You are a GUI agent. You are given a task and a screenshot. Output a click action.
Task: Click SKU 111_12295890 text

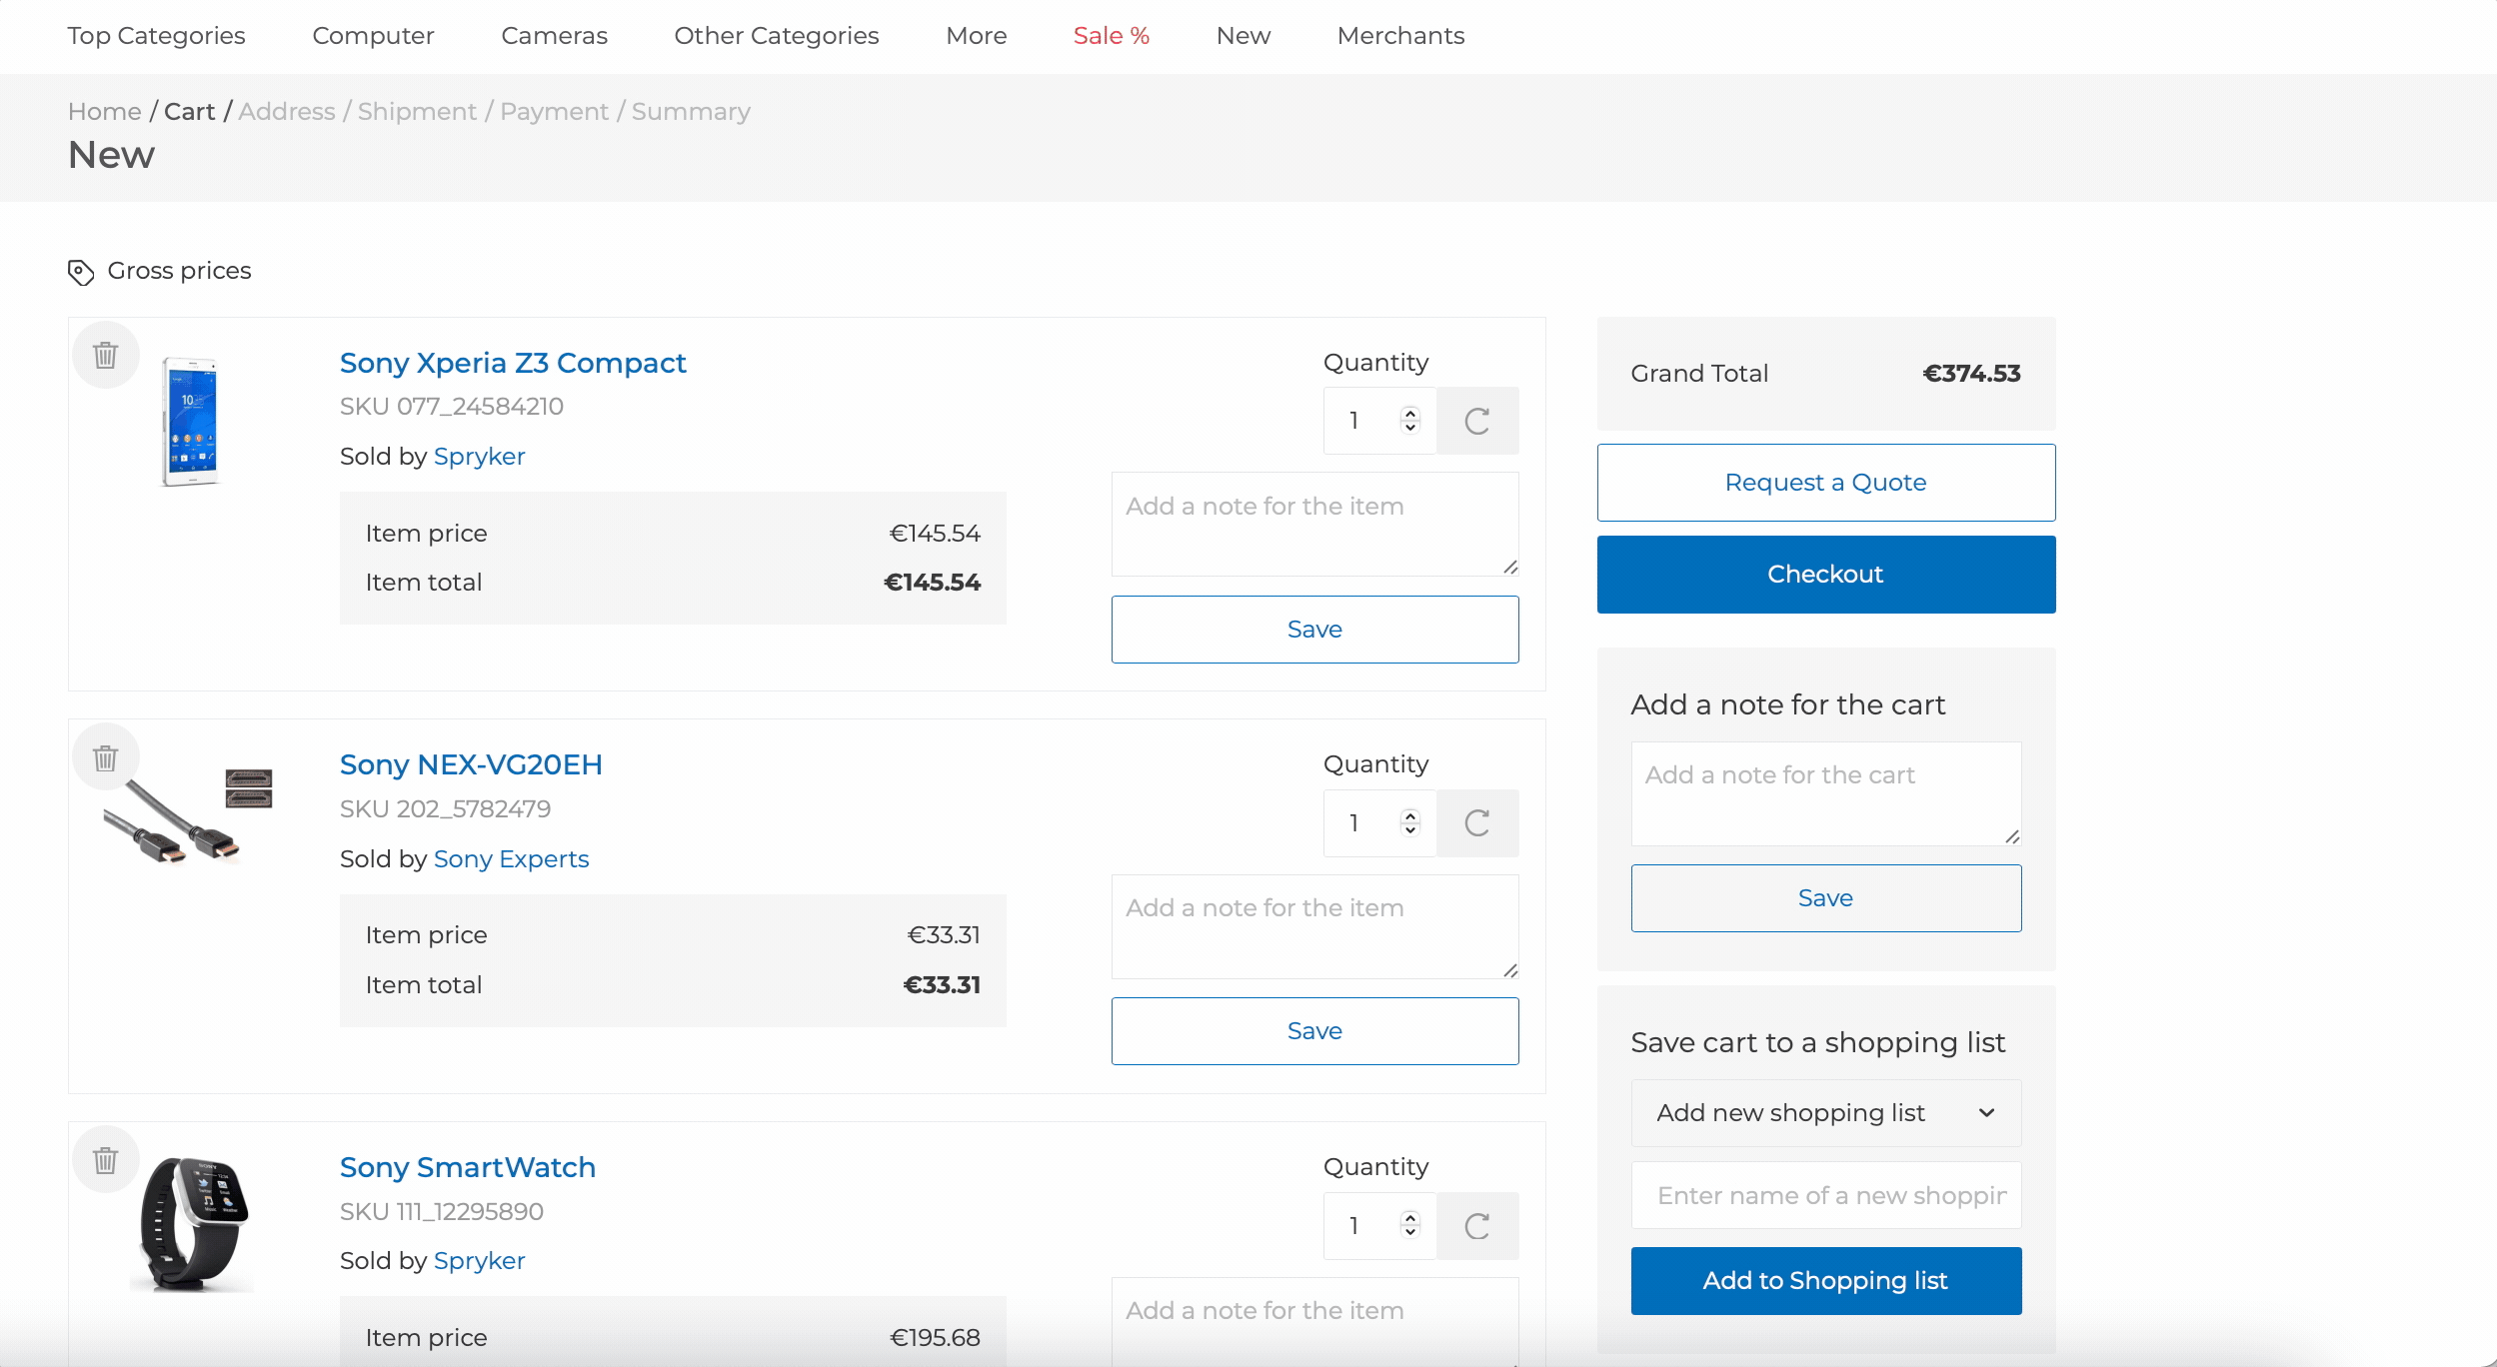[442, 1212]
